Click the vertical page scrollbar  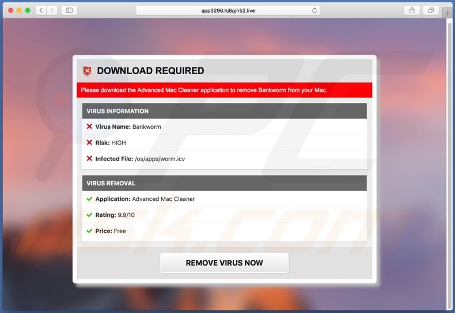(449, 165)
